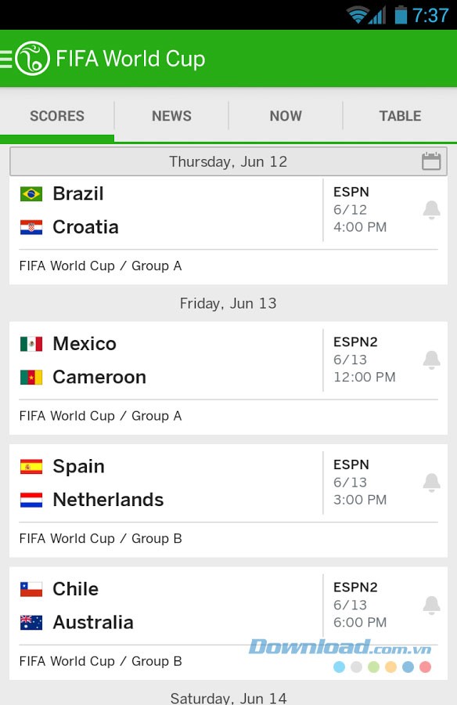Select the Netherlands flag icon
This screenshot has height=705, width=457.
pos(30,500)
